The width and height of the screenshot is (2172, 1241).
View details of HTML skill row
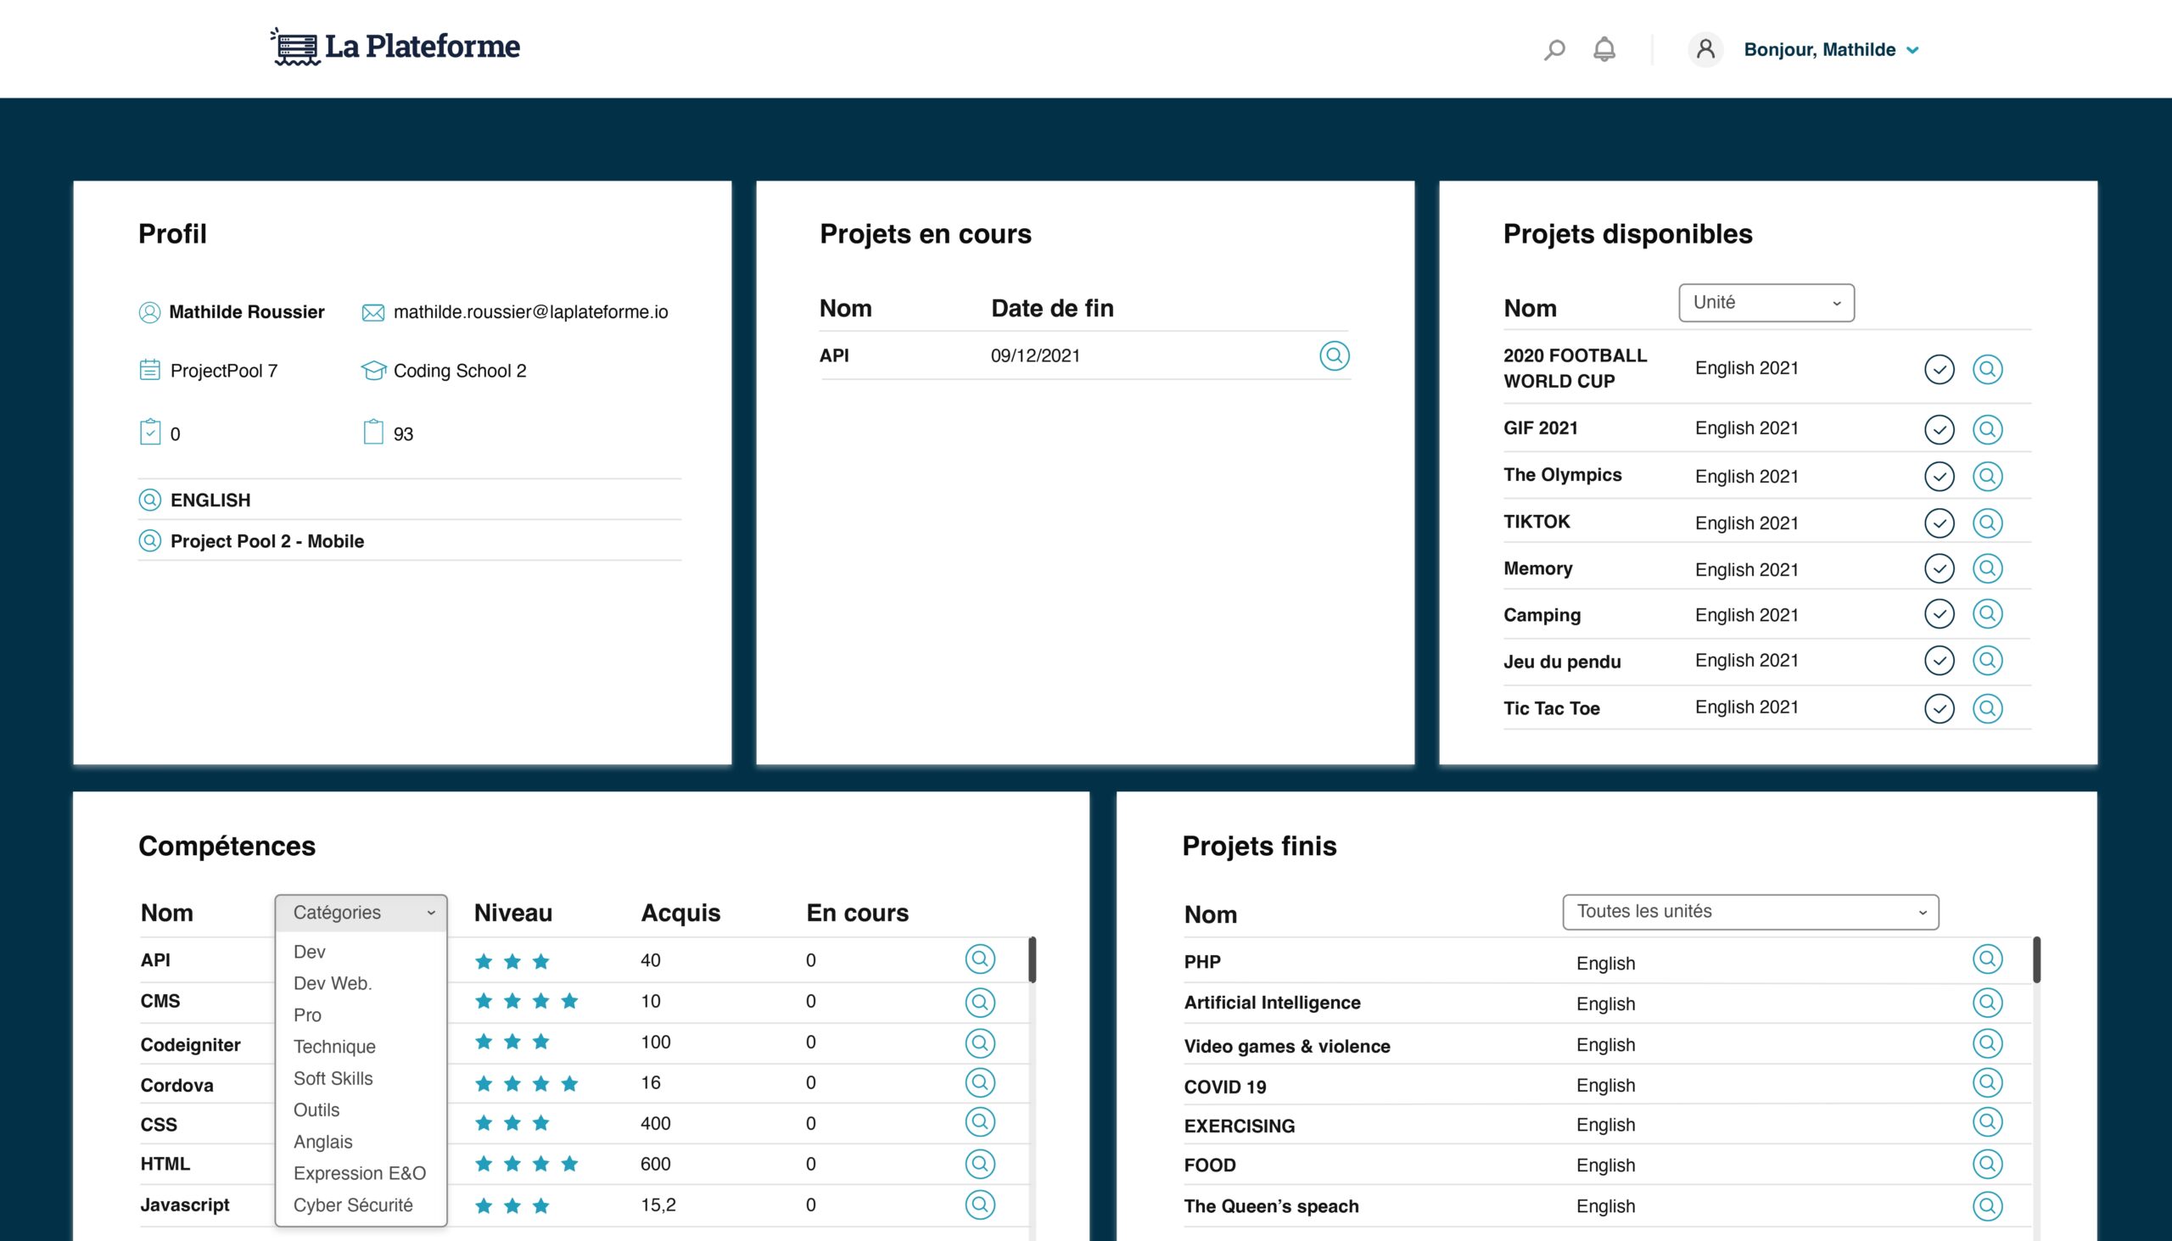979,1164
